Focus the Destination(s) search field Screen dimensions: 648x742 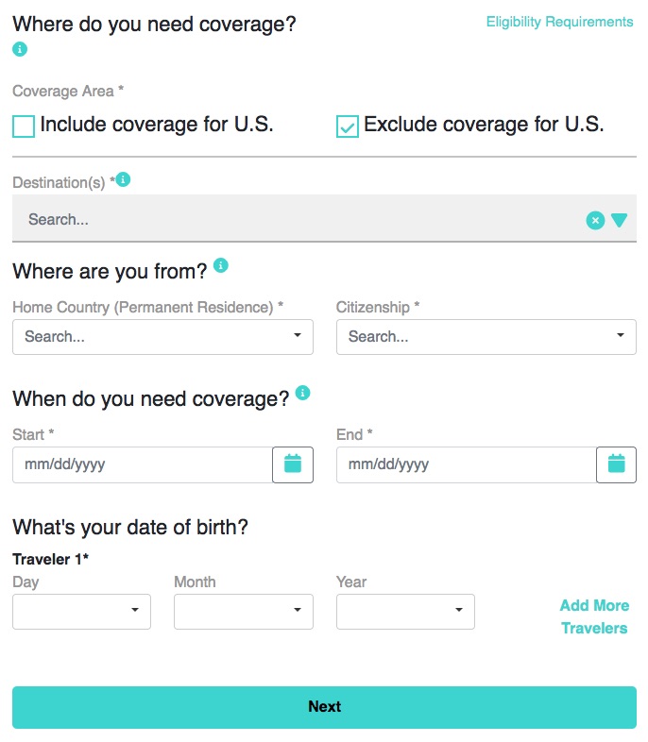(298, 220)
